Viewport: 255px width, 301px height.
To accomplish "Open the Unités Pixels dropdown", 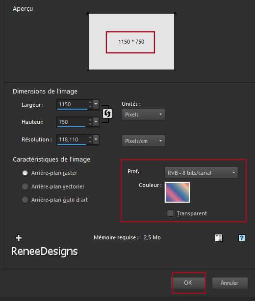I will [x=143, y=115].
